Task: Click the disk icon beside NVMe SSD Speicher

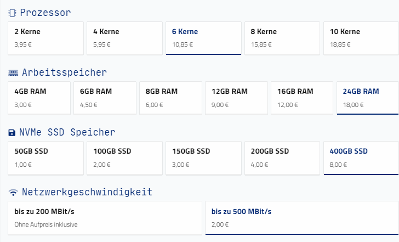Action: click(12, 133)
